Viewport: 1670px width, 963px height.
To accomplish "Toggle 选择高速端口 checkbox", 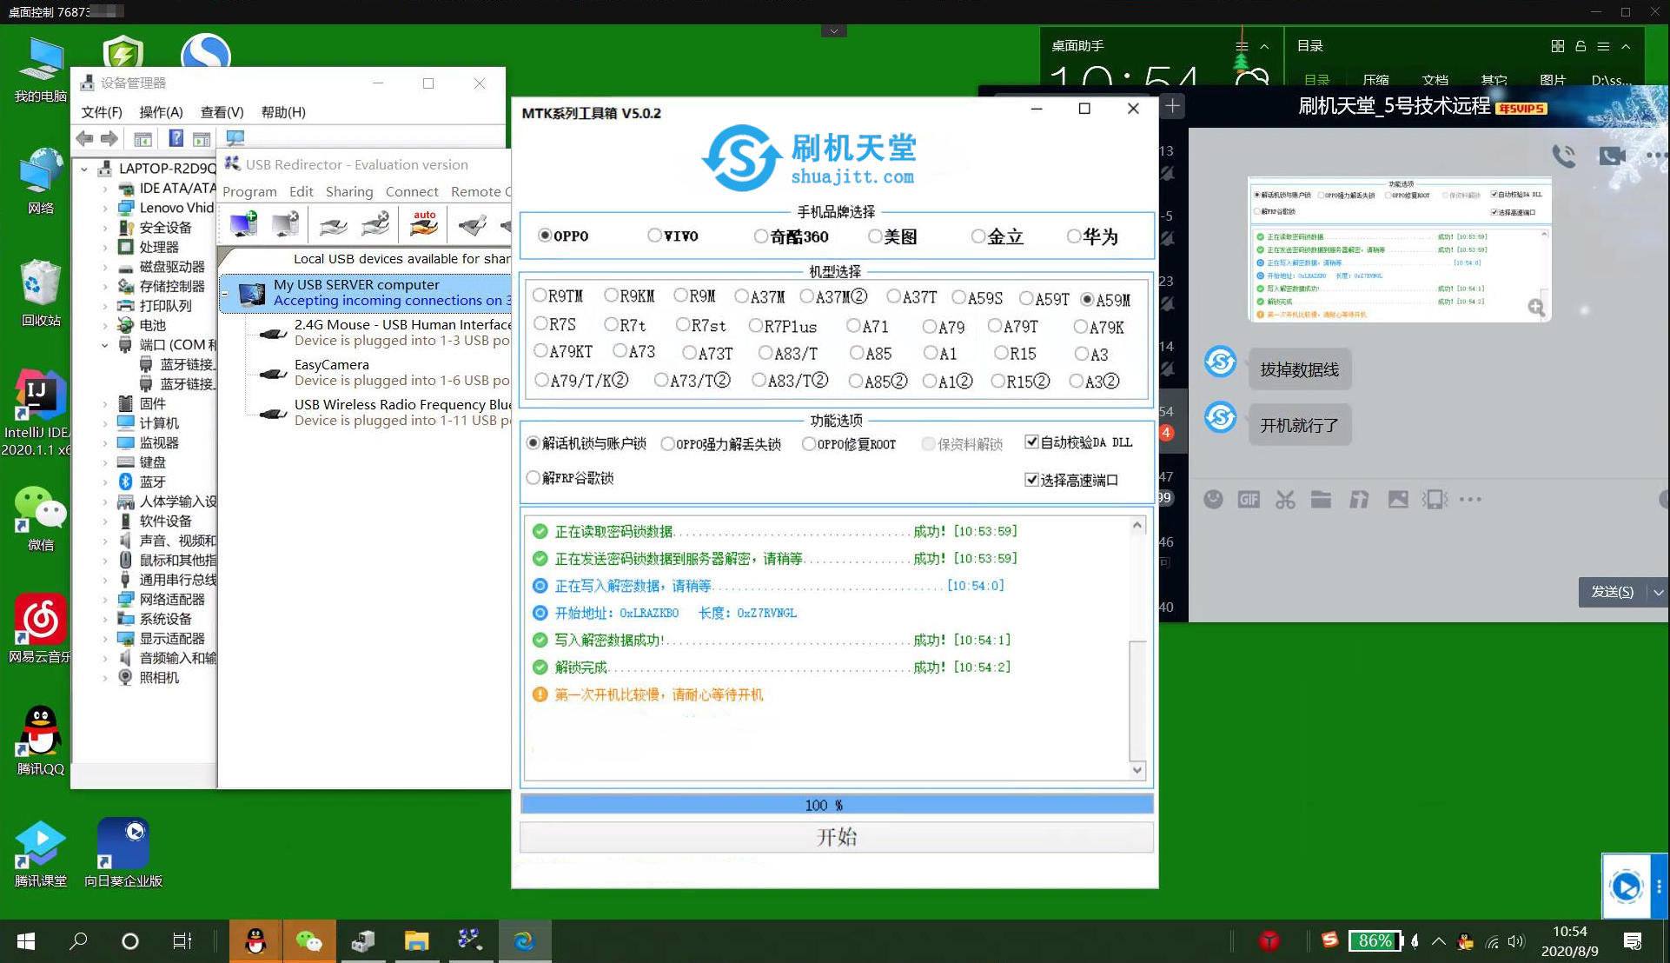I will [x=1031, y=480].
